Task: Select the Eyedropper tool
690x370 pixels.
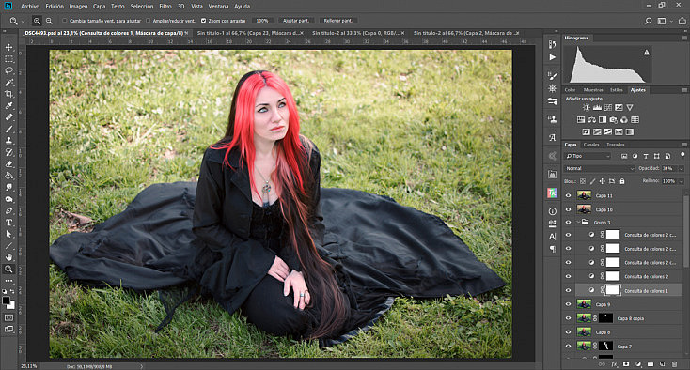Action: (x=8, y=105)
